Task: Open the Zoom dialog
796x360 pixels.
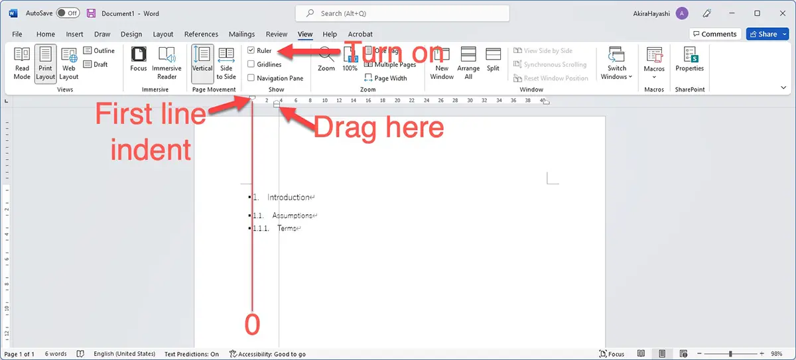Action: click(x=326, y=61)
